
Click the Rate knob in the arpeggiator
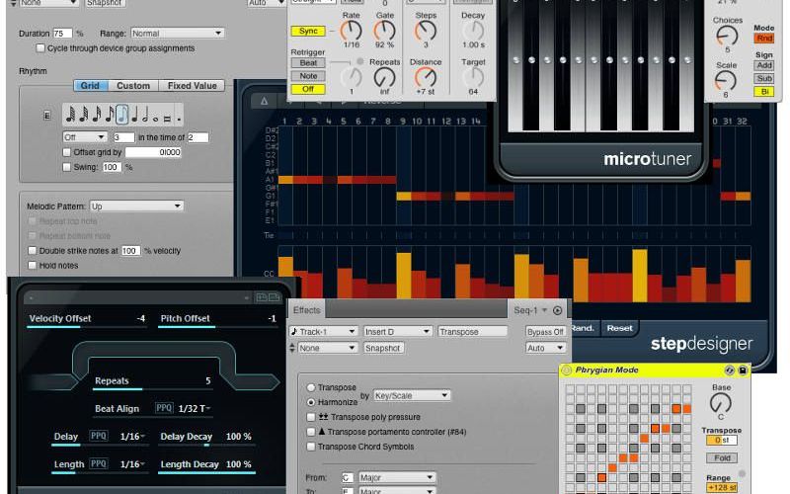click(351, 31)
